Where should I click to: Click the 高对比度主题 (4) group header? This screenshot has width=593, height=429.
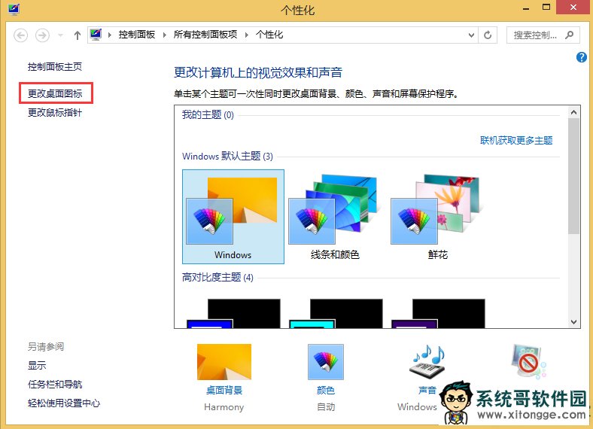[x=217, y=277]
